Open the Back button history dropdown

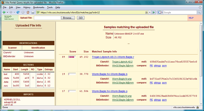(x=7, y=12)
